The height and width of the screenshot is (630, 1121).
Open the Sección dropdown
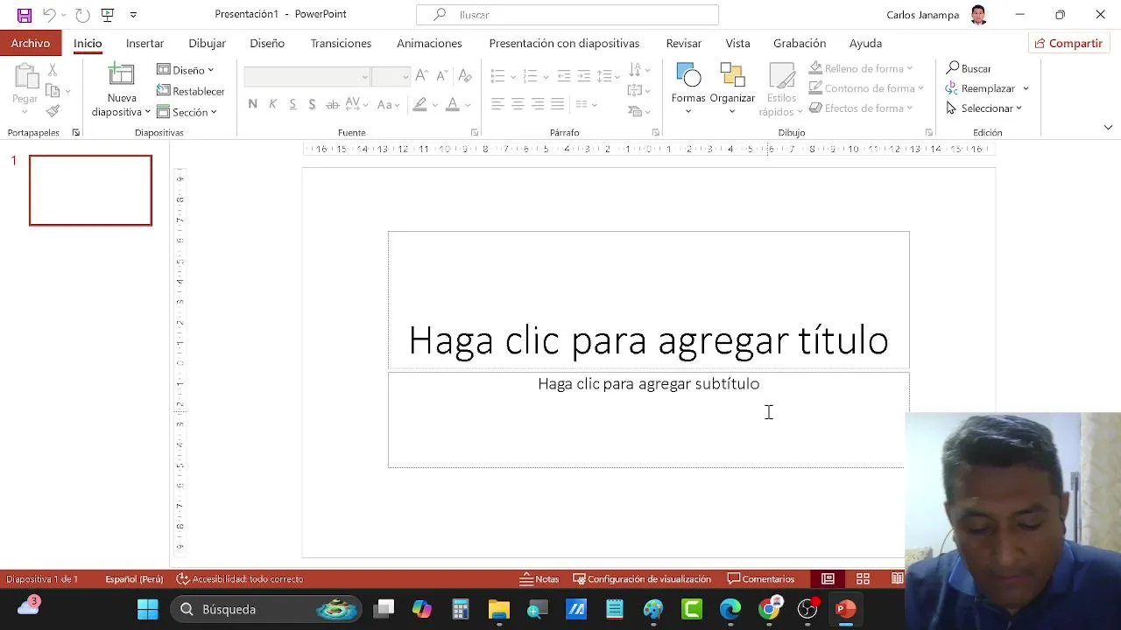(x=187, y=112)
